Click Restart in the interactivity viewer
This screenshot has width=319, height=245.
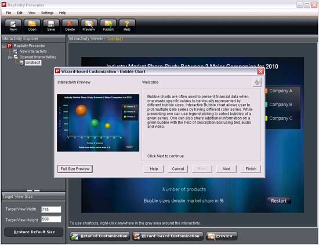pos(278,201)
